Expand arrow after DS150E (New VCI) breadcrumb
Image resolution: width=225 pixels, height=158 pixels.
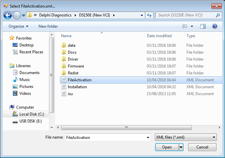click(114, 15)
